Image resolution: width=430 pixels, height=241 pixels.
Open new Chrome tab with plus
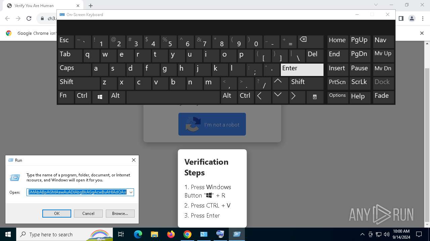tap(91, 6)
